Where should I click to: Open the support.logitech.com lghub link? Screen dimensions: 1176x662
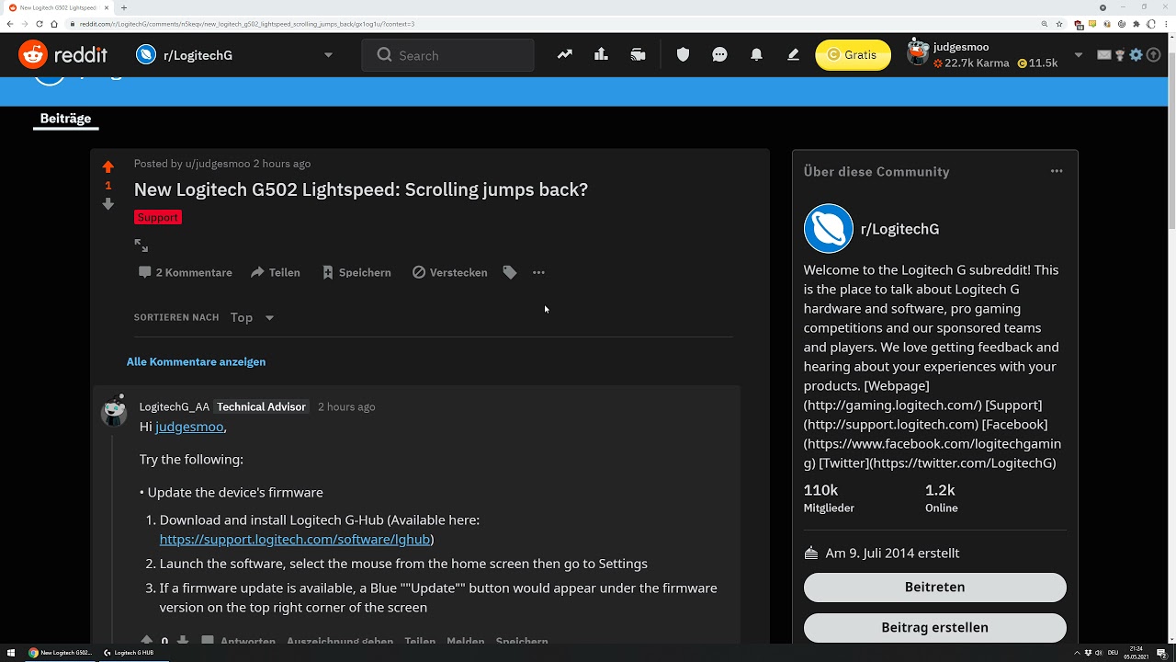tap(294, 539)
